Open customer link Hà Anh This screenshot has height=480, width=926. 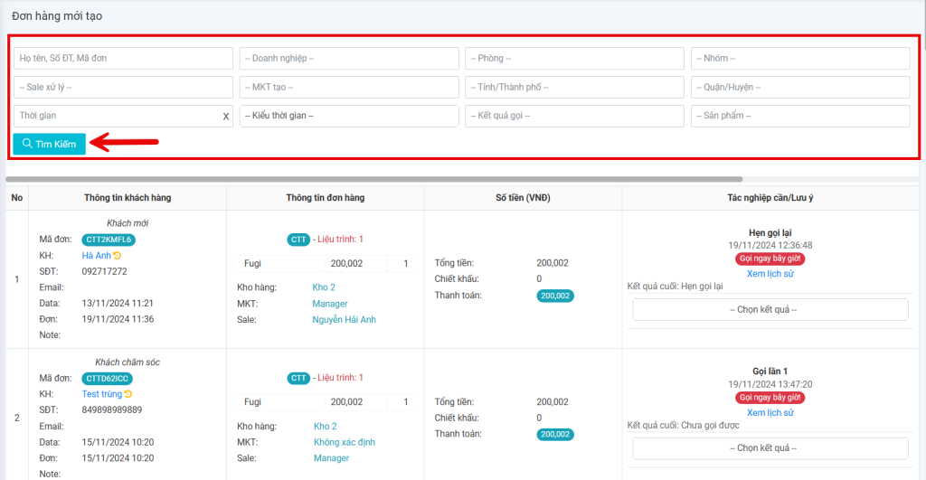96,256
